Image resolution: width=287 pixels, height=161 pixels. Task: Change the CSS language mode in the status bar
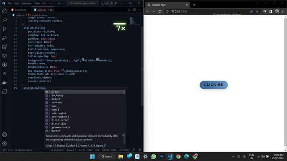(97, 150)
